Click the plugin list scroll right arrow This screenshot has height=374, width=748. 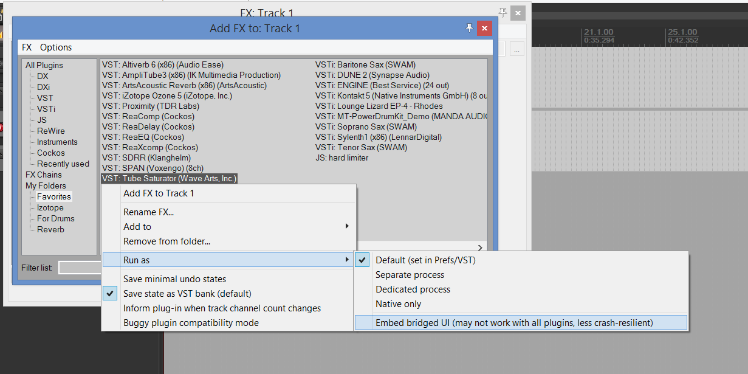pyautogui.click(x=481, y=248)
